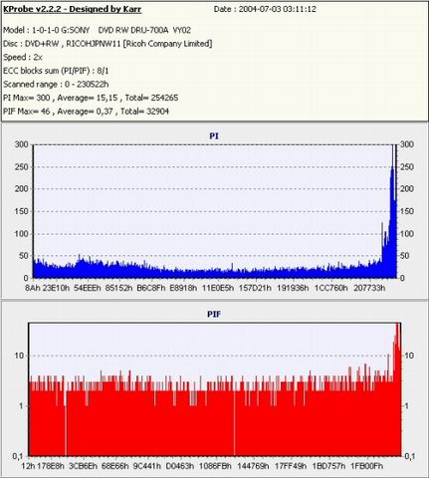This screenshot has height=478, width=429.
Task: Select the ECC blocks sum 8/1 line
Action: [56, 71]
